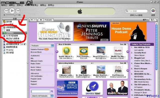The width and height of the screenshot is (160, 98).
Task: Click the Billboard Charts link
Action: click(36, 61)
